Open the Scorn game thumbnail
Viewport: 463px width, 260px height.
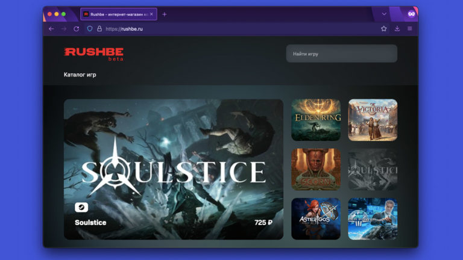316,169
